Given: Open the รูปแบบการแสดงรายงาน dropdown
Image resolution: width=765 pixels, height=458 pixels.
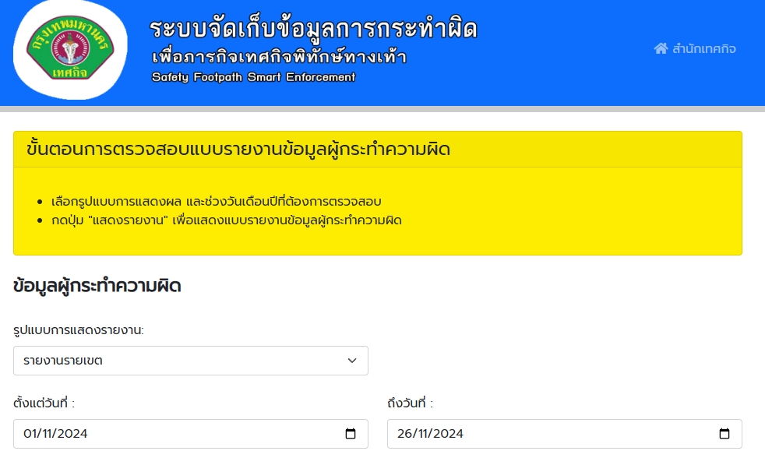Looking at the screenshot, I should tap(190, 361).
